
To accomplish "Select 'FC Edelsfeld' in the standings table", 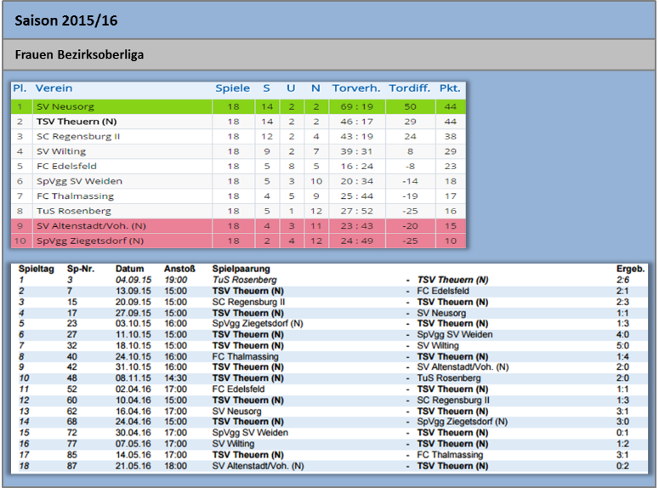I will (x=66, y=167).
